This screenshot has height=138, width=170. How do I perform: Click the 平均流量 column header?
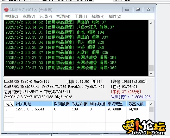coord(116,104)
